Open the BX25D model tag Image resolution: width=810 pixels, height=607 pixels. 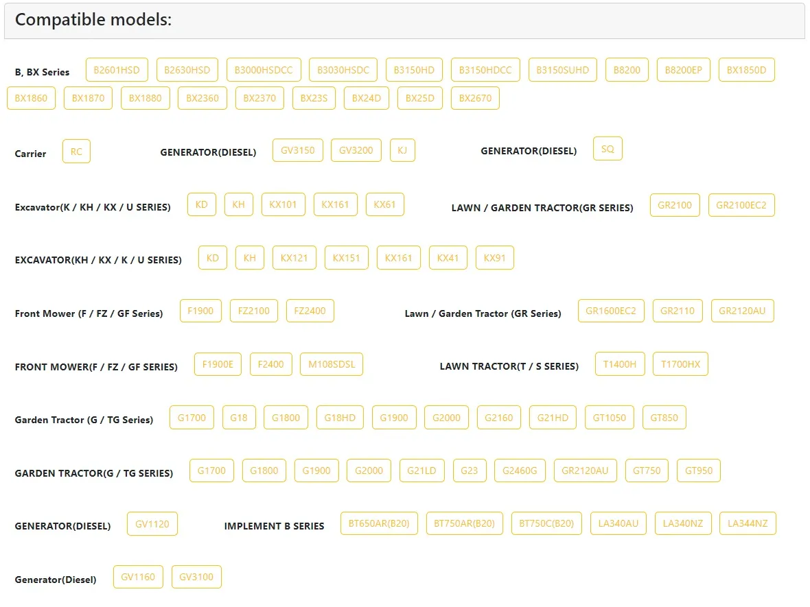click(420, 98)
